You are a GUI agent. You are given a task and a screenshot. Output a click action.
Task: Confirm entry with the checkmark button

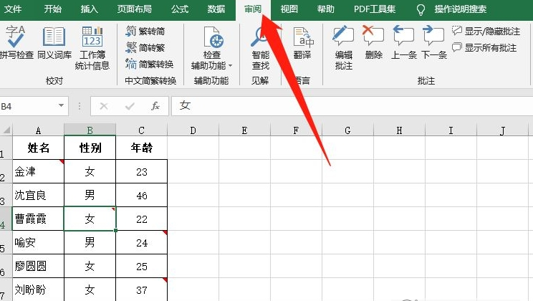(x=130, y=107)
